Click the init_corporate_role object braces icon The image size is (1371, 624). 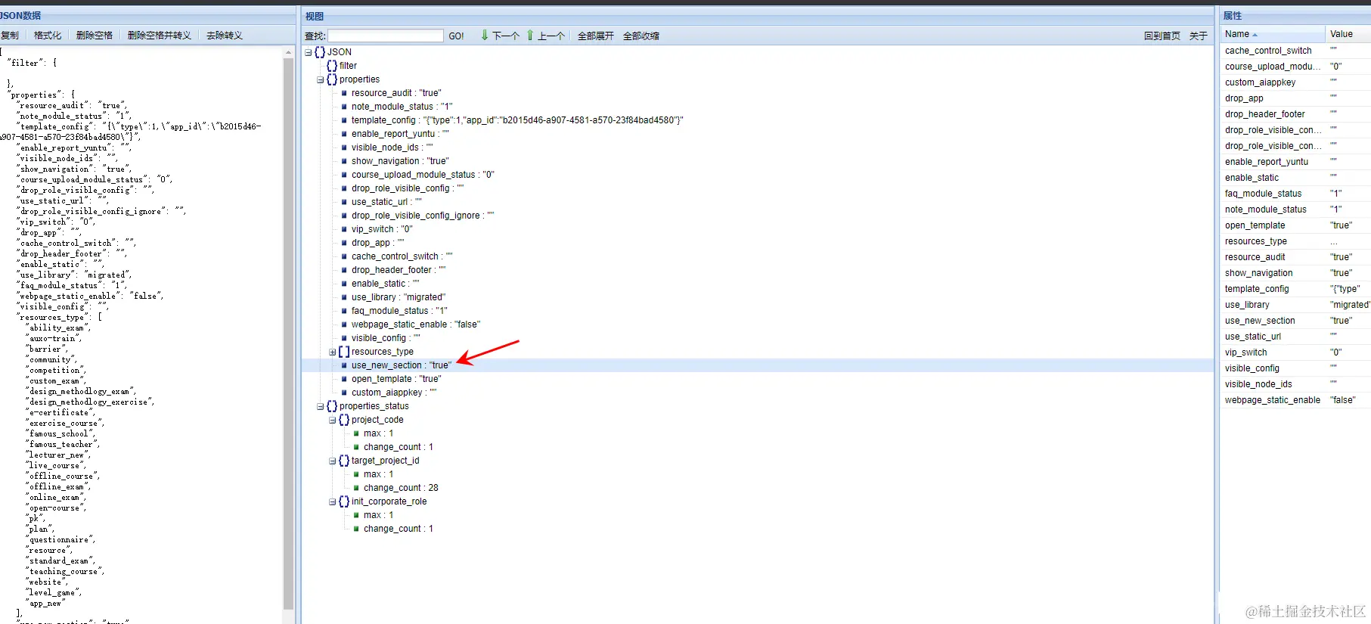(x=344, y=501)
